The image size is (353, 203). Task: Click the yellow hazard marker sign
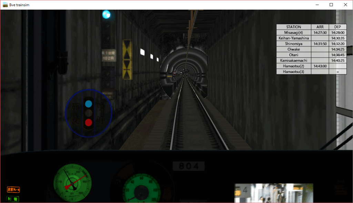pos(127,60)
